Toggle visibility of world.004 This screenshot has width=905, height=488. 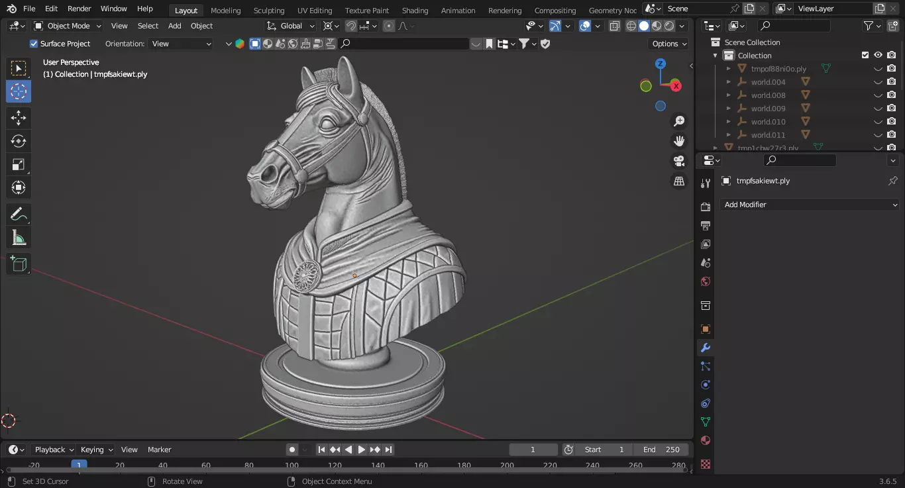(x=878, y=82)
